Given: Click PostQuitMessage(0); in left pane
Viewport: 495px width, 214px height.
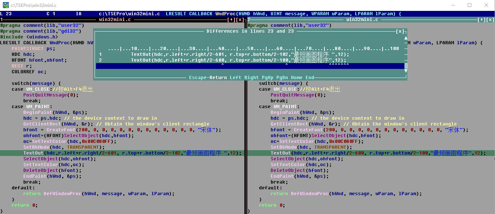Looking at the screenshot, I should pos(51,95).
